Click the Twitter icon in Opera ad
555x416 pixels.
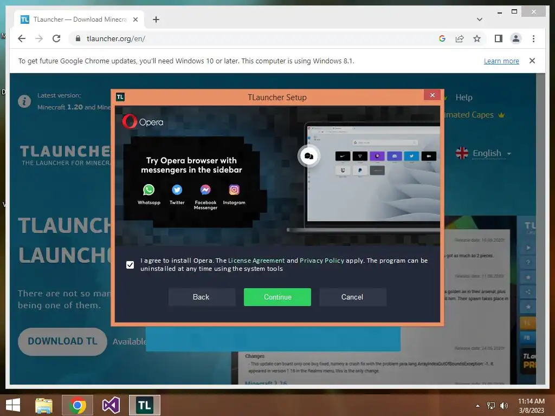pyautogui.click(x=177, y=190)
